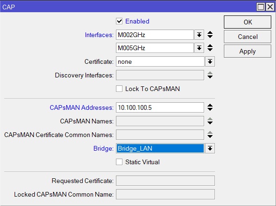The width and height of the screenshot is (276, 206).
Task: Click the Certificate label
Action: pos(99,61)
